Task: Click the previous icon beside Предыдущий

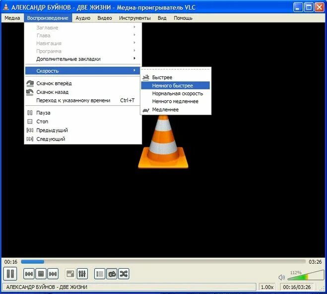Action: 30,131
